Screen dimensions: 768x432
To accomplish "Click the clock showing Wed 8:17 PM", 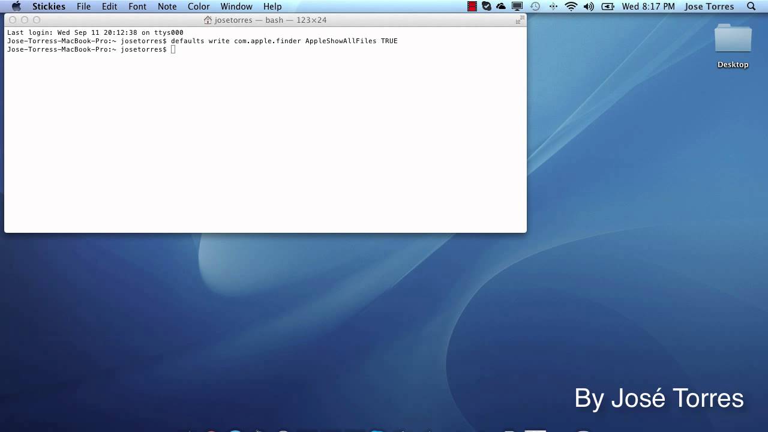I will [649, 7].
